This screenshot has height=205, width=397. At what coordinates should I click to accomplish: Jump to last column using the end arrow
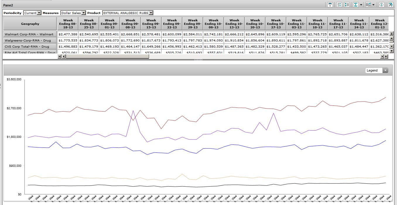[x=386, y=57]
